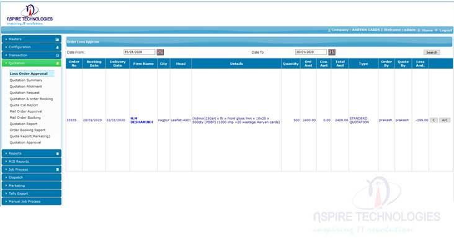Open Order Booking Report item
The height and width of the screenshot is (243, 454).
[27, 130]
